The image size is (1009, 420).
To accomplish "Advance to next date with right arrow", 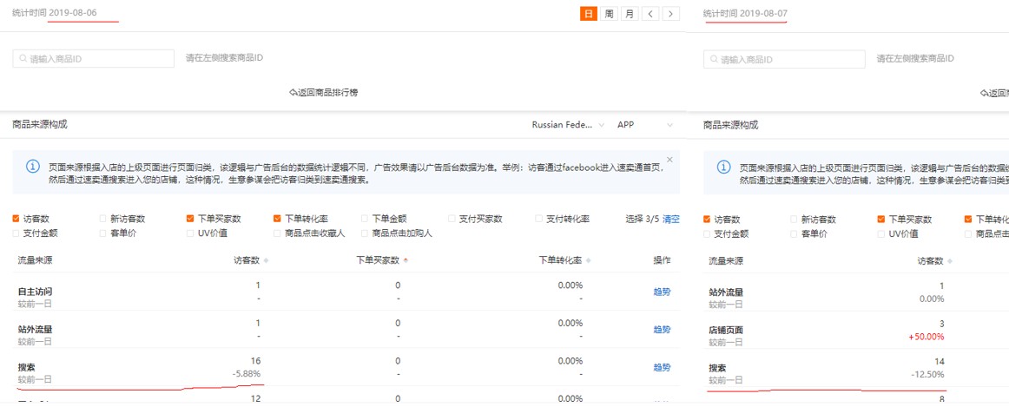I will 670,14.
